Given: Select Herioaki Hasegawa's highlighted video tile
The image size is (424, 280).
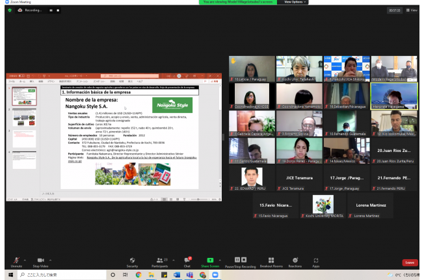Looking at the screenshot, I should (x=394, y=95).
